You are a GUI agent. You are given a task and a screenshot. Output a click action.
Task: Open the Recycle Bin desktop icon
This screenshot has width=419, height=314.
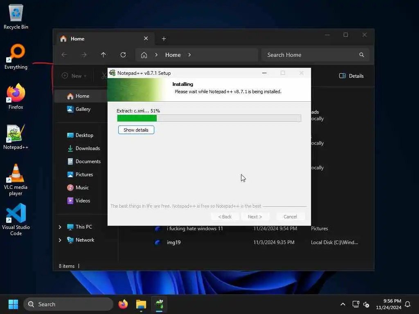[x=16, y=17]
